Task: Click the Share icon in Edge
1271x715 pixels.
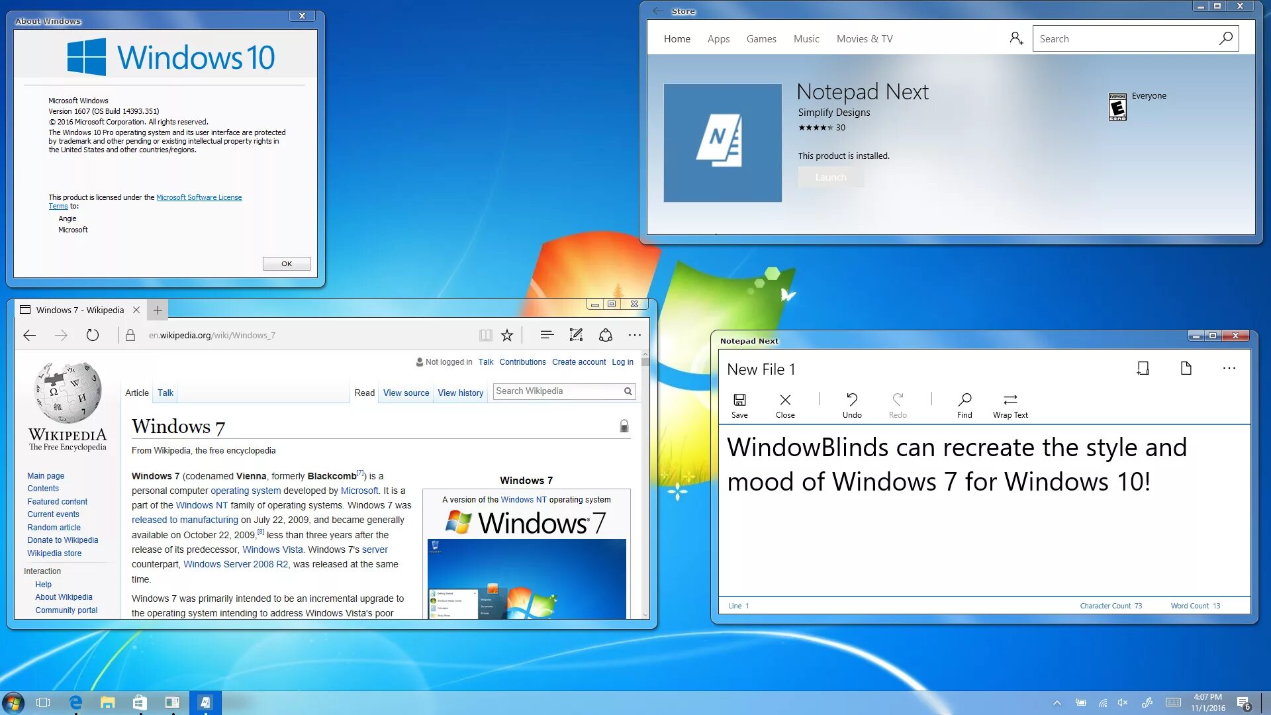Action: click(605, 335)
